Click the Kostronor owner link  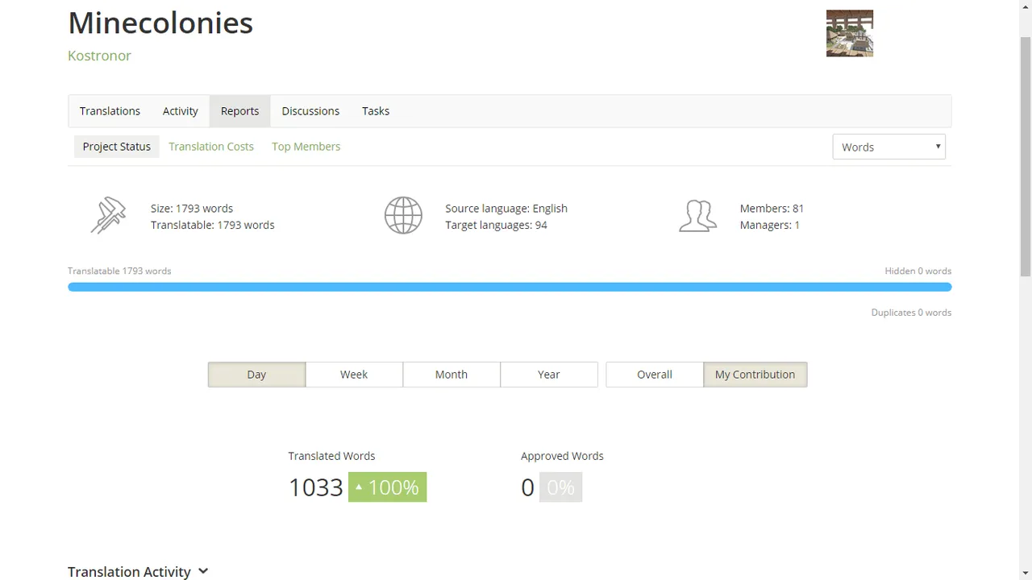click(99, 56)
